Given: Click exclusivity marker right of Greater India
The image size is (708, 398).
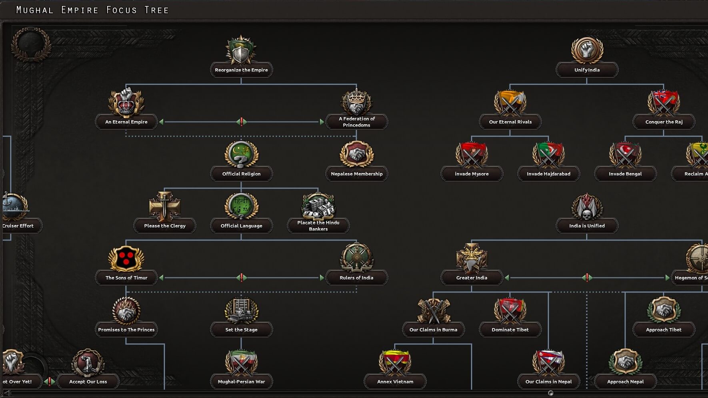Looking at the screenshot, I should (587, 278).
